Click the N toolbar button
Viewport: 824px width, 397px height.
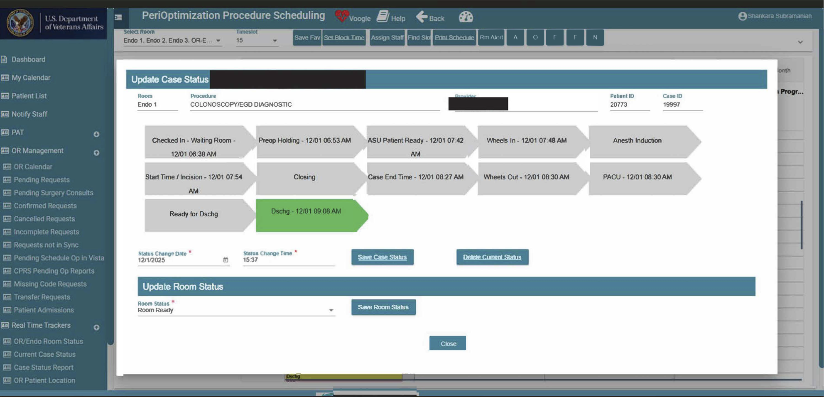(x=595, y=37)
